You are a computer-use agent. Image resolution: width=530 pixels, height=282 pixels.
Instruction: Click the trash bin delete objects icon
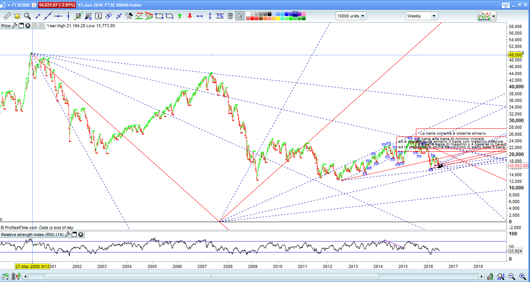click(x=230, y=16)
